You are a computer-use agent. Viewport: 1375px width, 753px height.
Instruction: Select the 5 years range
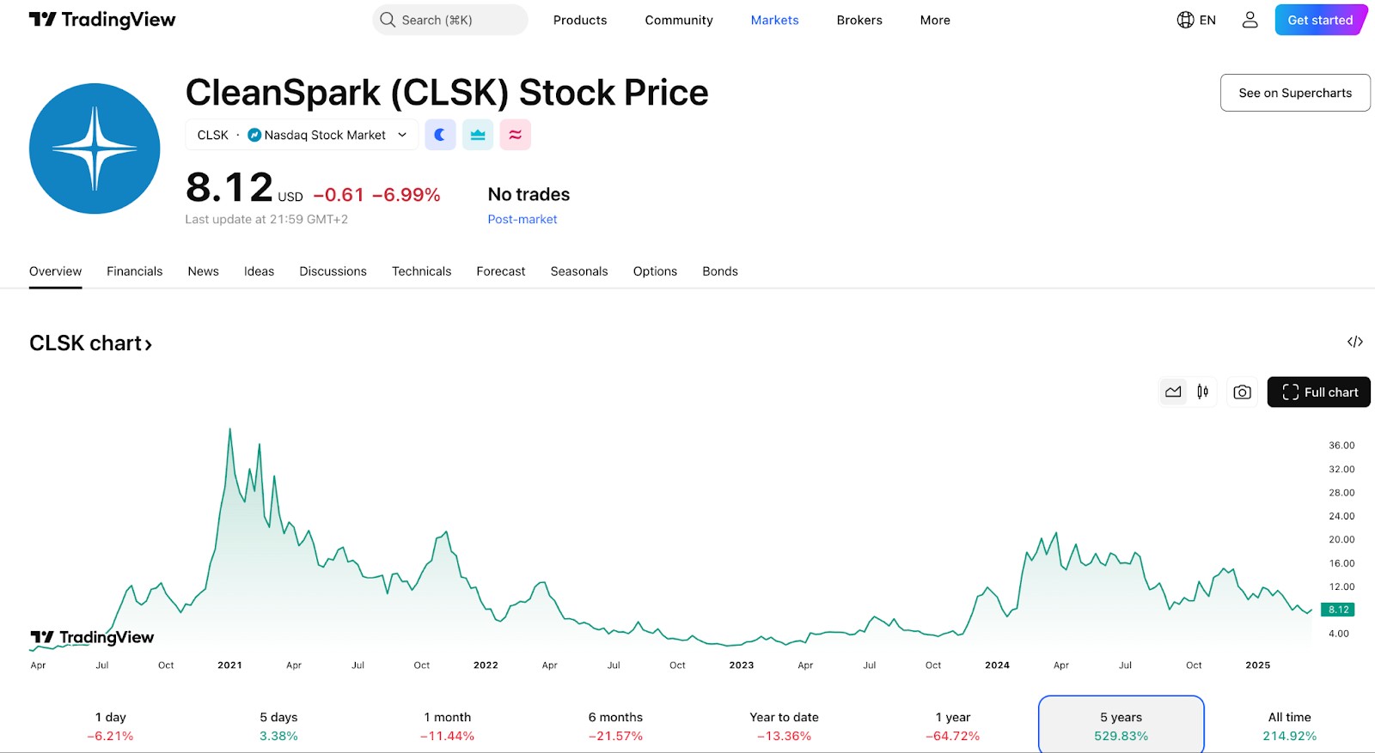(1121, 726)
